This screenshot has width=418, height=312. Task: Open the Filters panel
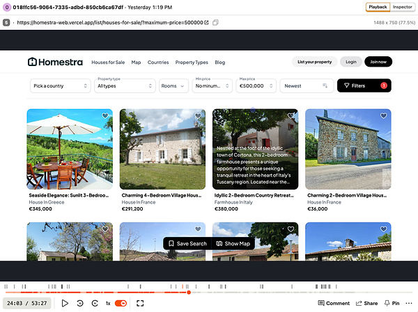(364, 85)
